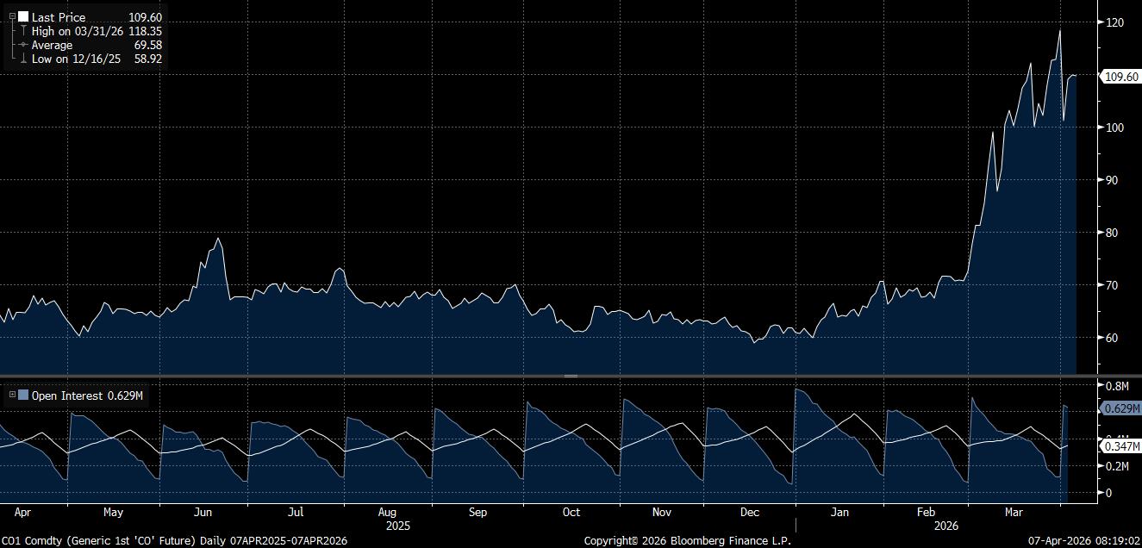This screenshot has width=1142, height=548.
Task: Click the 0.347M axis value tag
Action: (x=1120, y=445)
